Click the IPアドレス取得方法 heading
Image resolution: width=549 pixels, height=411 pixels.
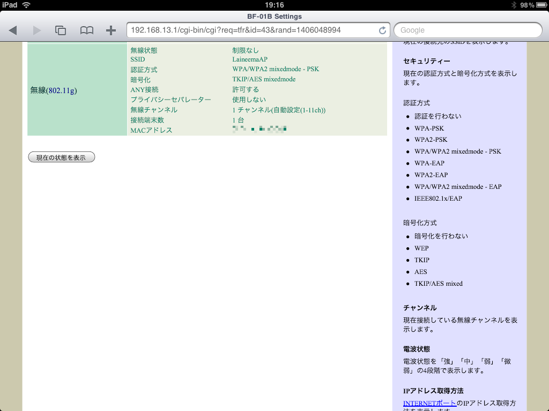[x=433, y=391]
